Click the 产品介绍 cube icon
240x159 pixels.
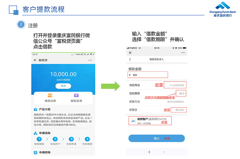tap(36, 110)
